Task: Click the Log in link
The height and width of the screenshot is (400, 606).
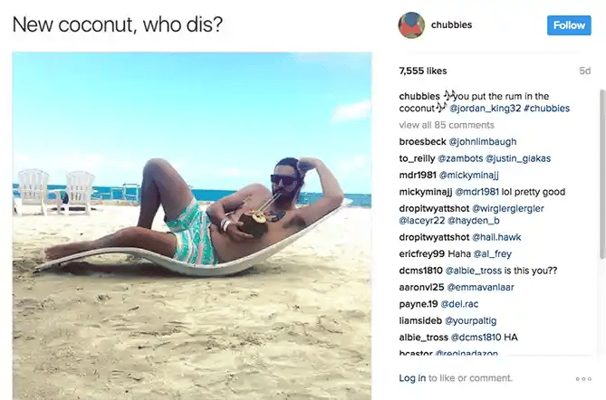Action: 412,378
